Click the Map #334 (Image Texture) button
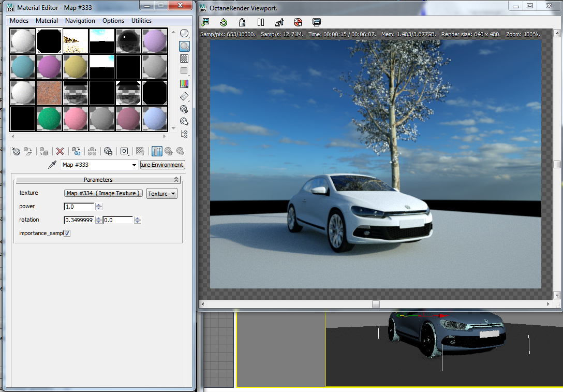The width and height of the screenshot is (563, 392). point(103,193)
